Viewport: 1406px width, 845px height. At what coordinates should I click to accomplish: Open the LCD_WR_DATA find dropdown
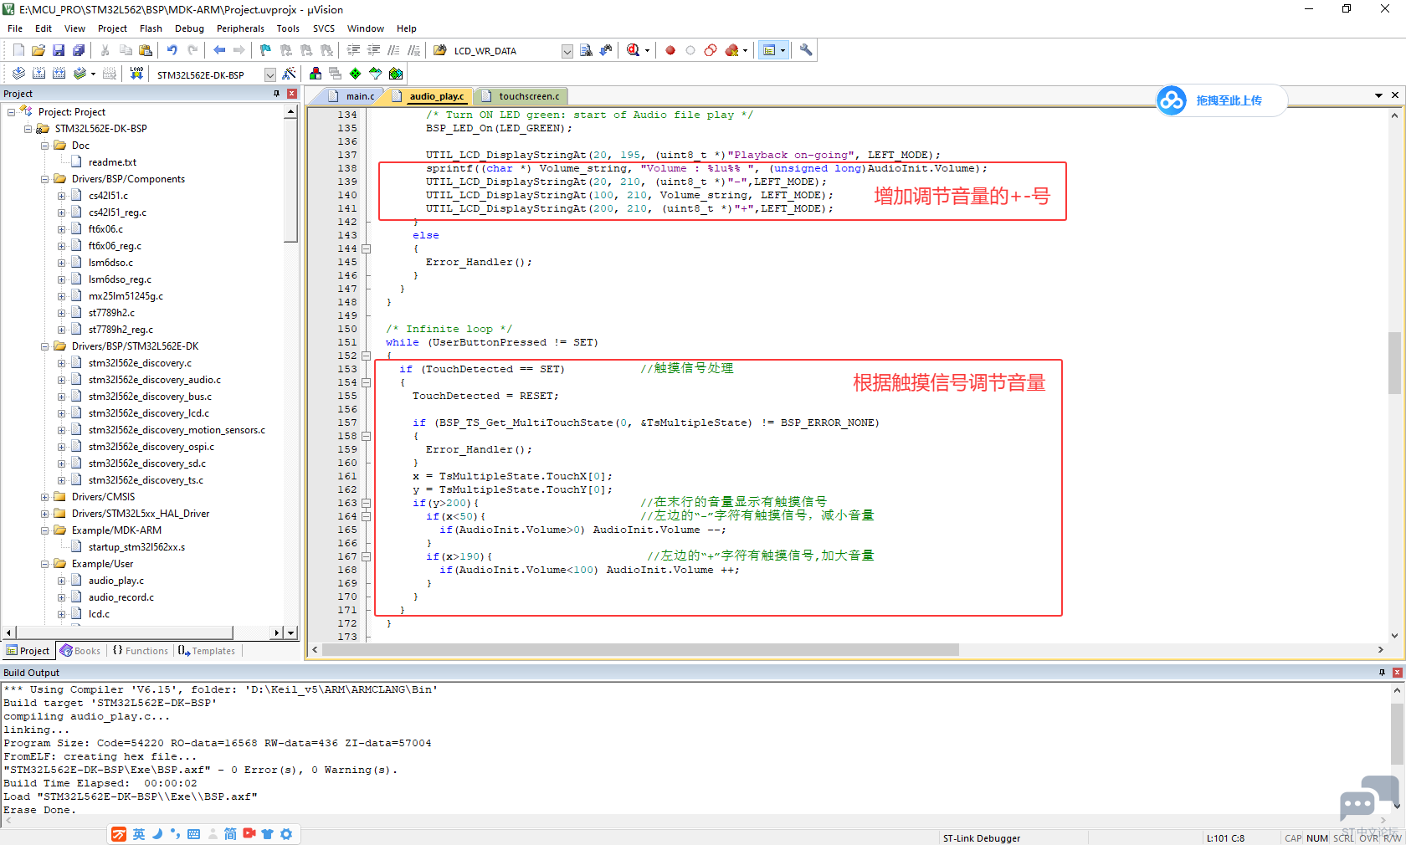click(567, 51)
